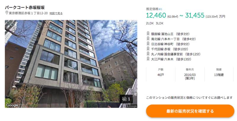Viewport: 237px width, 121px height.
Task: Click the train icon for 丸ノ内線 国会議事堂前
Action: point(148,54)
